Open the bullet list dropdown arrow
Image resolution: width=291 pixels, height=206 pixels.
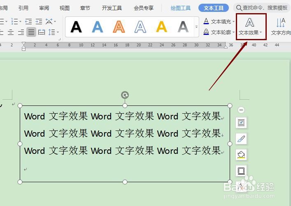click(7, 22)
